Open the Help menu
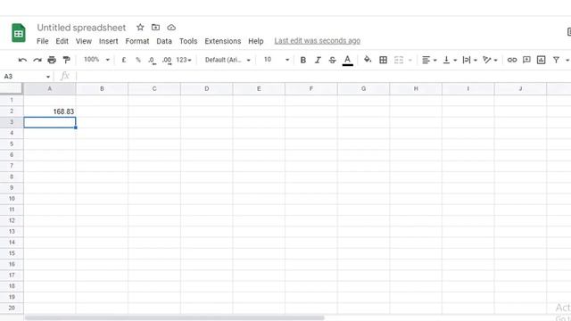Image resolution: width=571 pixels, height=321 pixels. 256,41
